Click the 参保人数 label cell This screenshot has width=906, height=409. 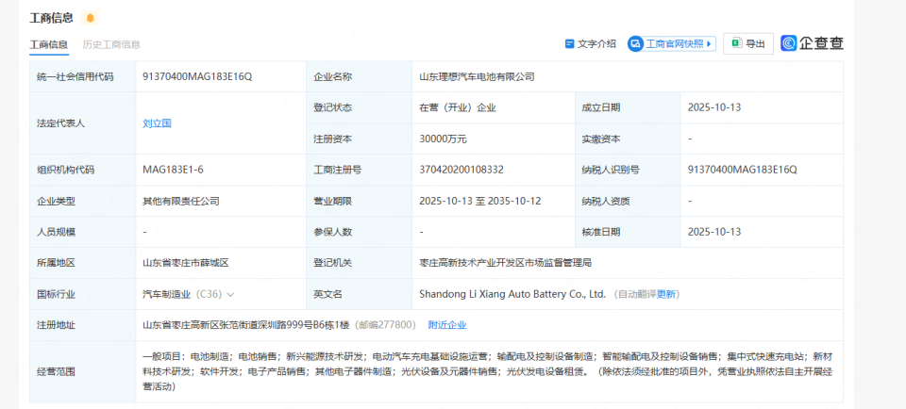pyautogui.click(x=359, y=232)
